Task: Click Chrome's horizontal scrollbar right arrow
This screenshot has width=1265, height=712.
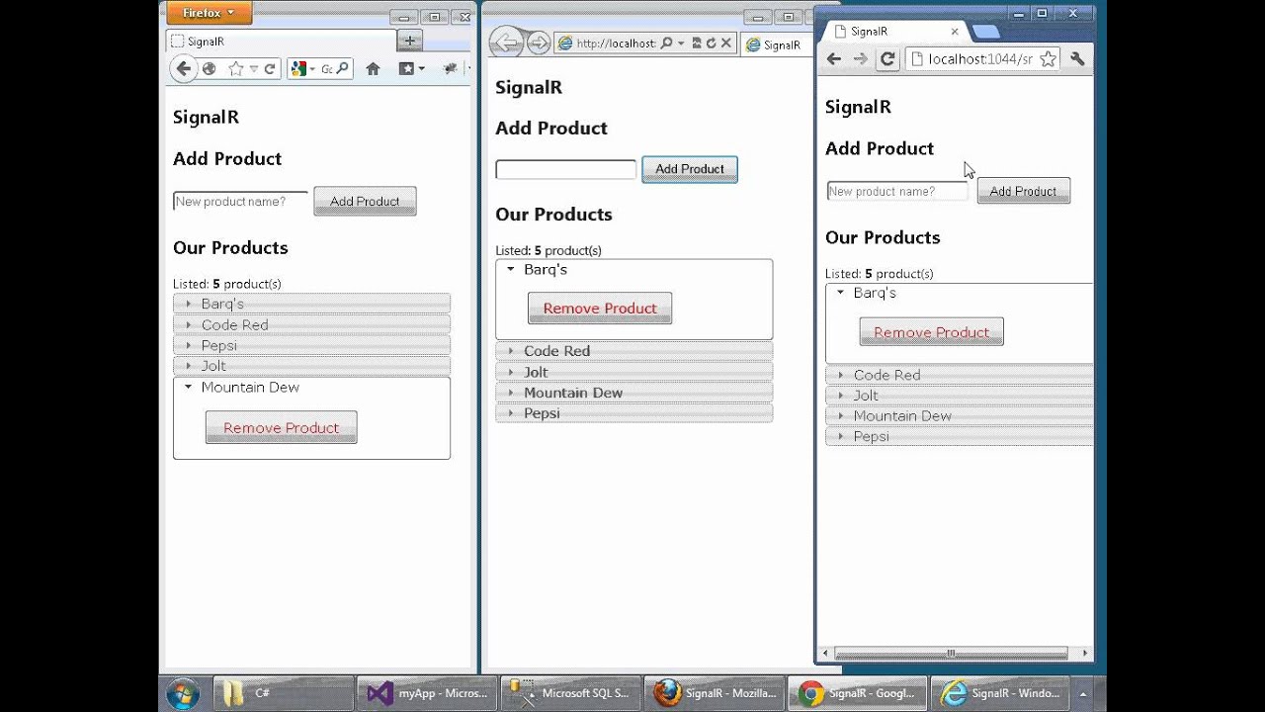Action: (x=1085, y=653)
